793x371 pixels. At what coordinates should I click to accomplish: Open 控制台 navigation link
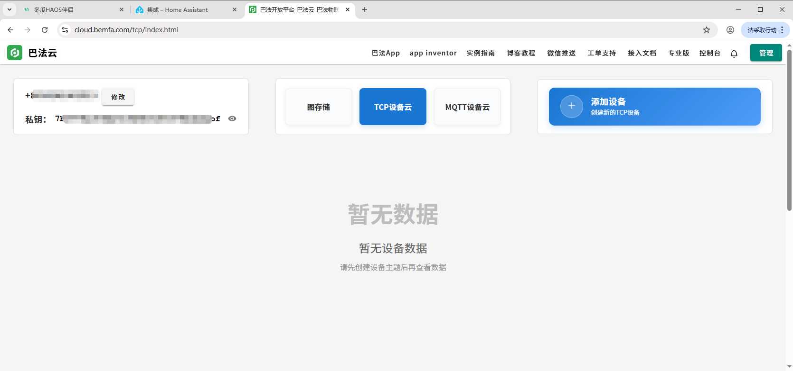[x=710, y=53]
